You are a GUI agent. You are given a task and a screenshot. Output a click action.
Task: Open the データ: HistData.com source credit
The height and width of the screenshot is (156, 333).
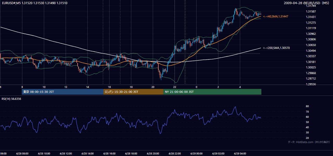coord(309,142)
